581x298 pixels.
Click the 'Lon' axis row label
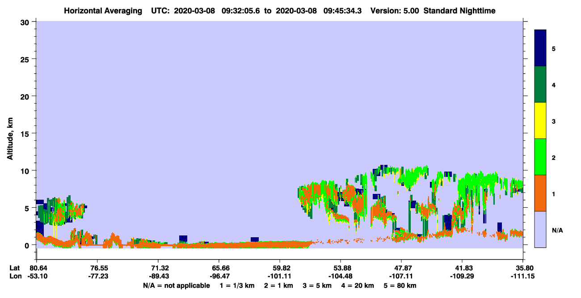tap(15, 276)
